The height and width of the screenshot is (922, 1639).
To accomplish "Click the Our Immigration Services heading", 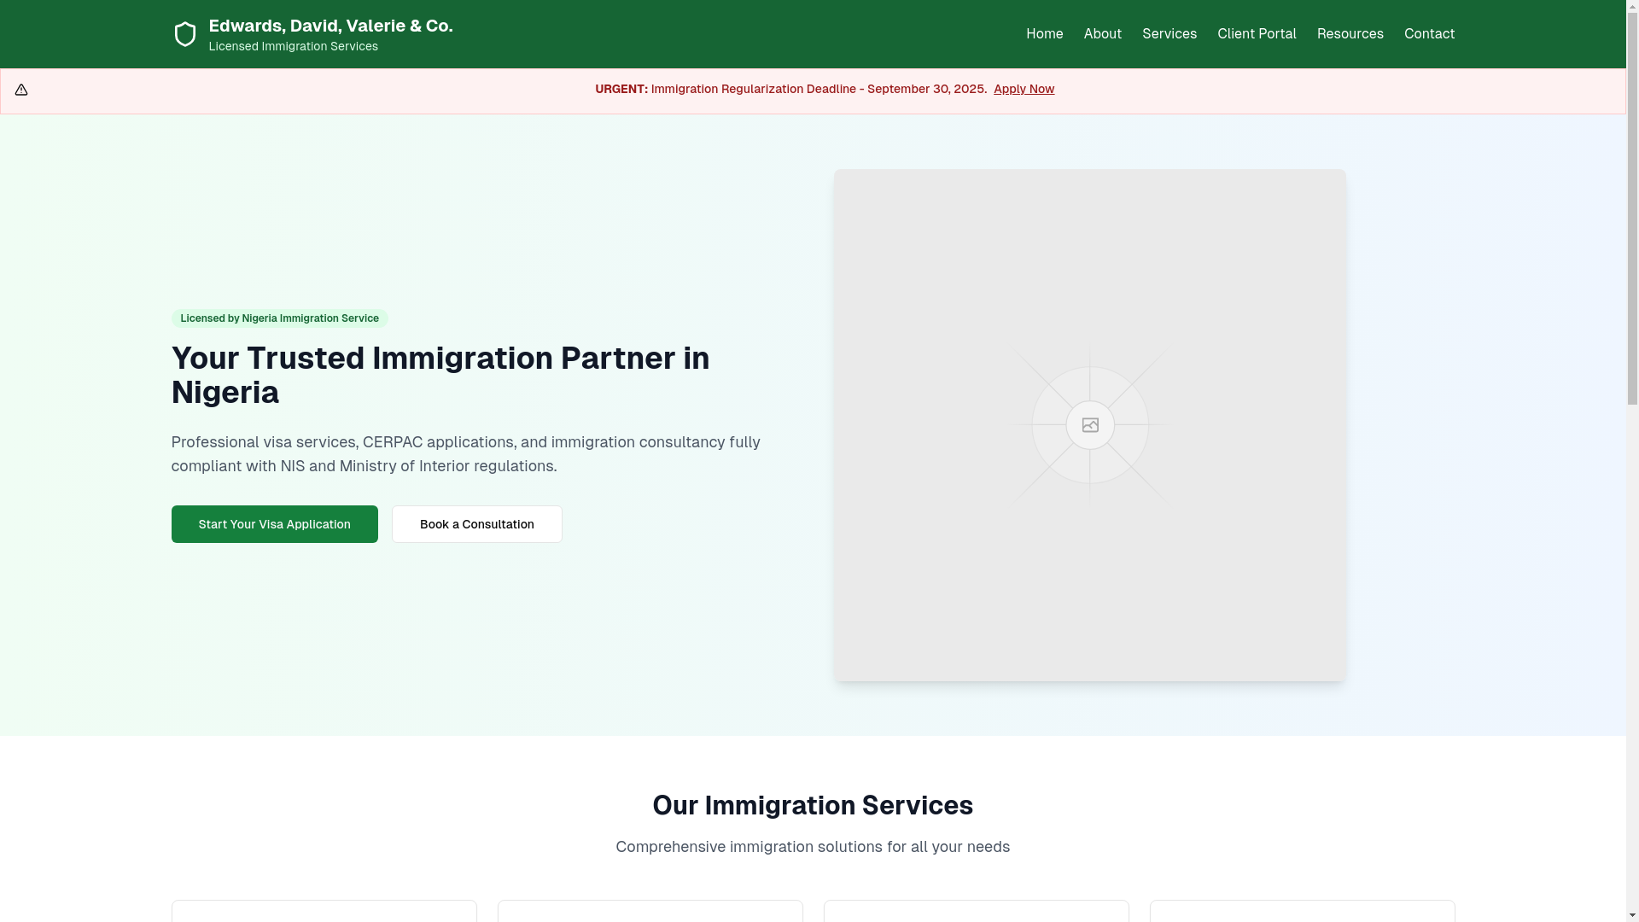I will (x=813, y=805).
